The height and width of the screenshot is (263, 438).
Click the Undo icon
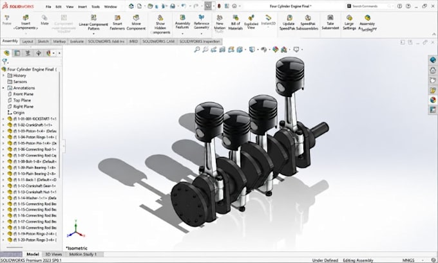click(x=184, y=6)
